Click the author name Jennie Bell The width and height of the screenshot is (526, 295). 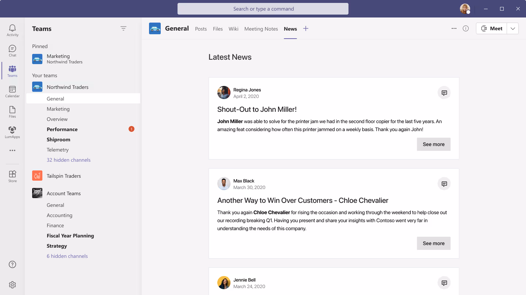[x=244, y=280]
